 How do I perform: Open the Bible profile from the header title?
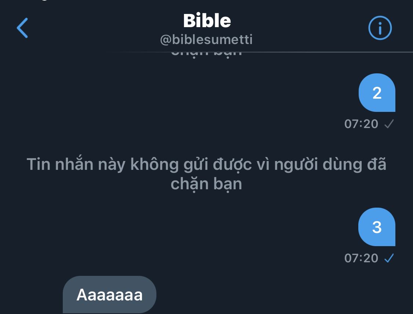point(207,21)
